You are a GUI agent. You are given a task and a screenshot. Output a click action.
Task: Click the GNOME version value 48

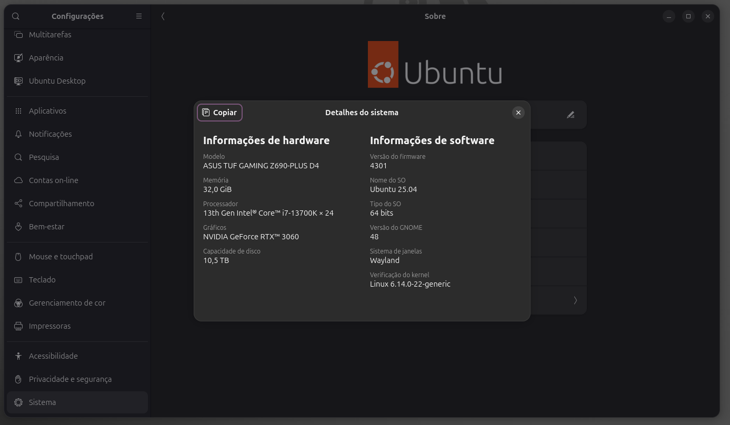click(x=374, y=237)
